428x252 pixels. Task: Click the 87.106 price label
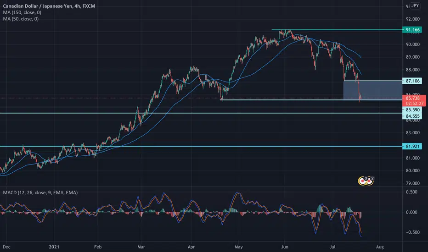pos(412,81)
